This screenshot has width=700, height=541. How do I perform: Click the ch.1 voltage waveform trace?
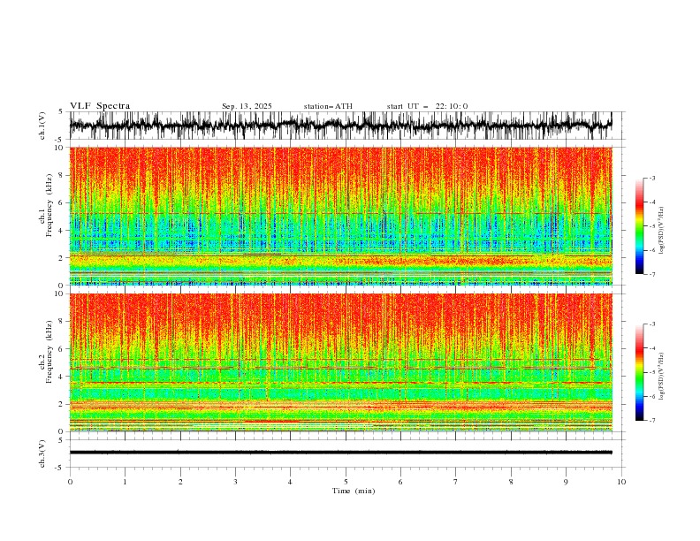click(x=340, y=126)
